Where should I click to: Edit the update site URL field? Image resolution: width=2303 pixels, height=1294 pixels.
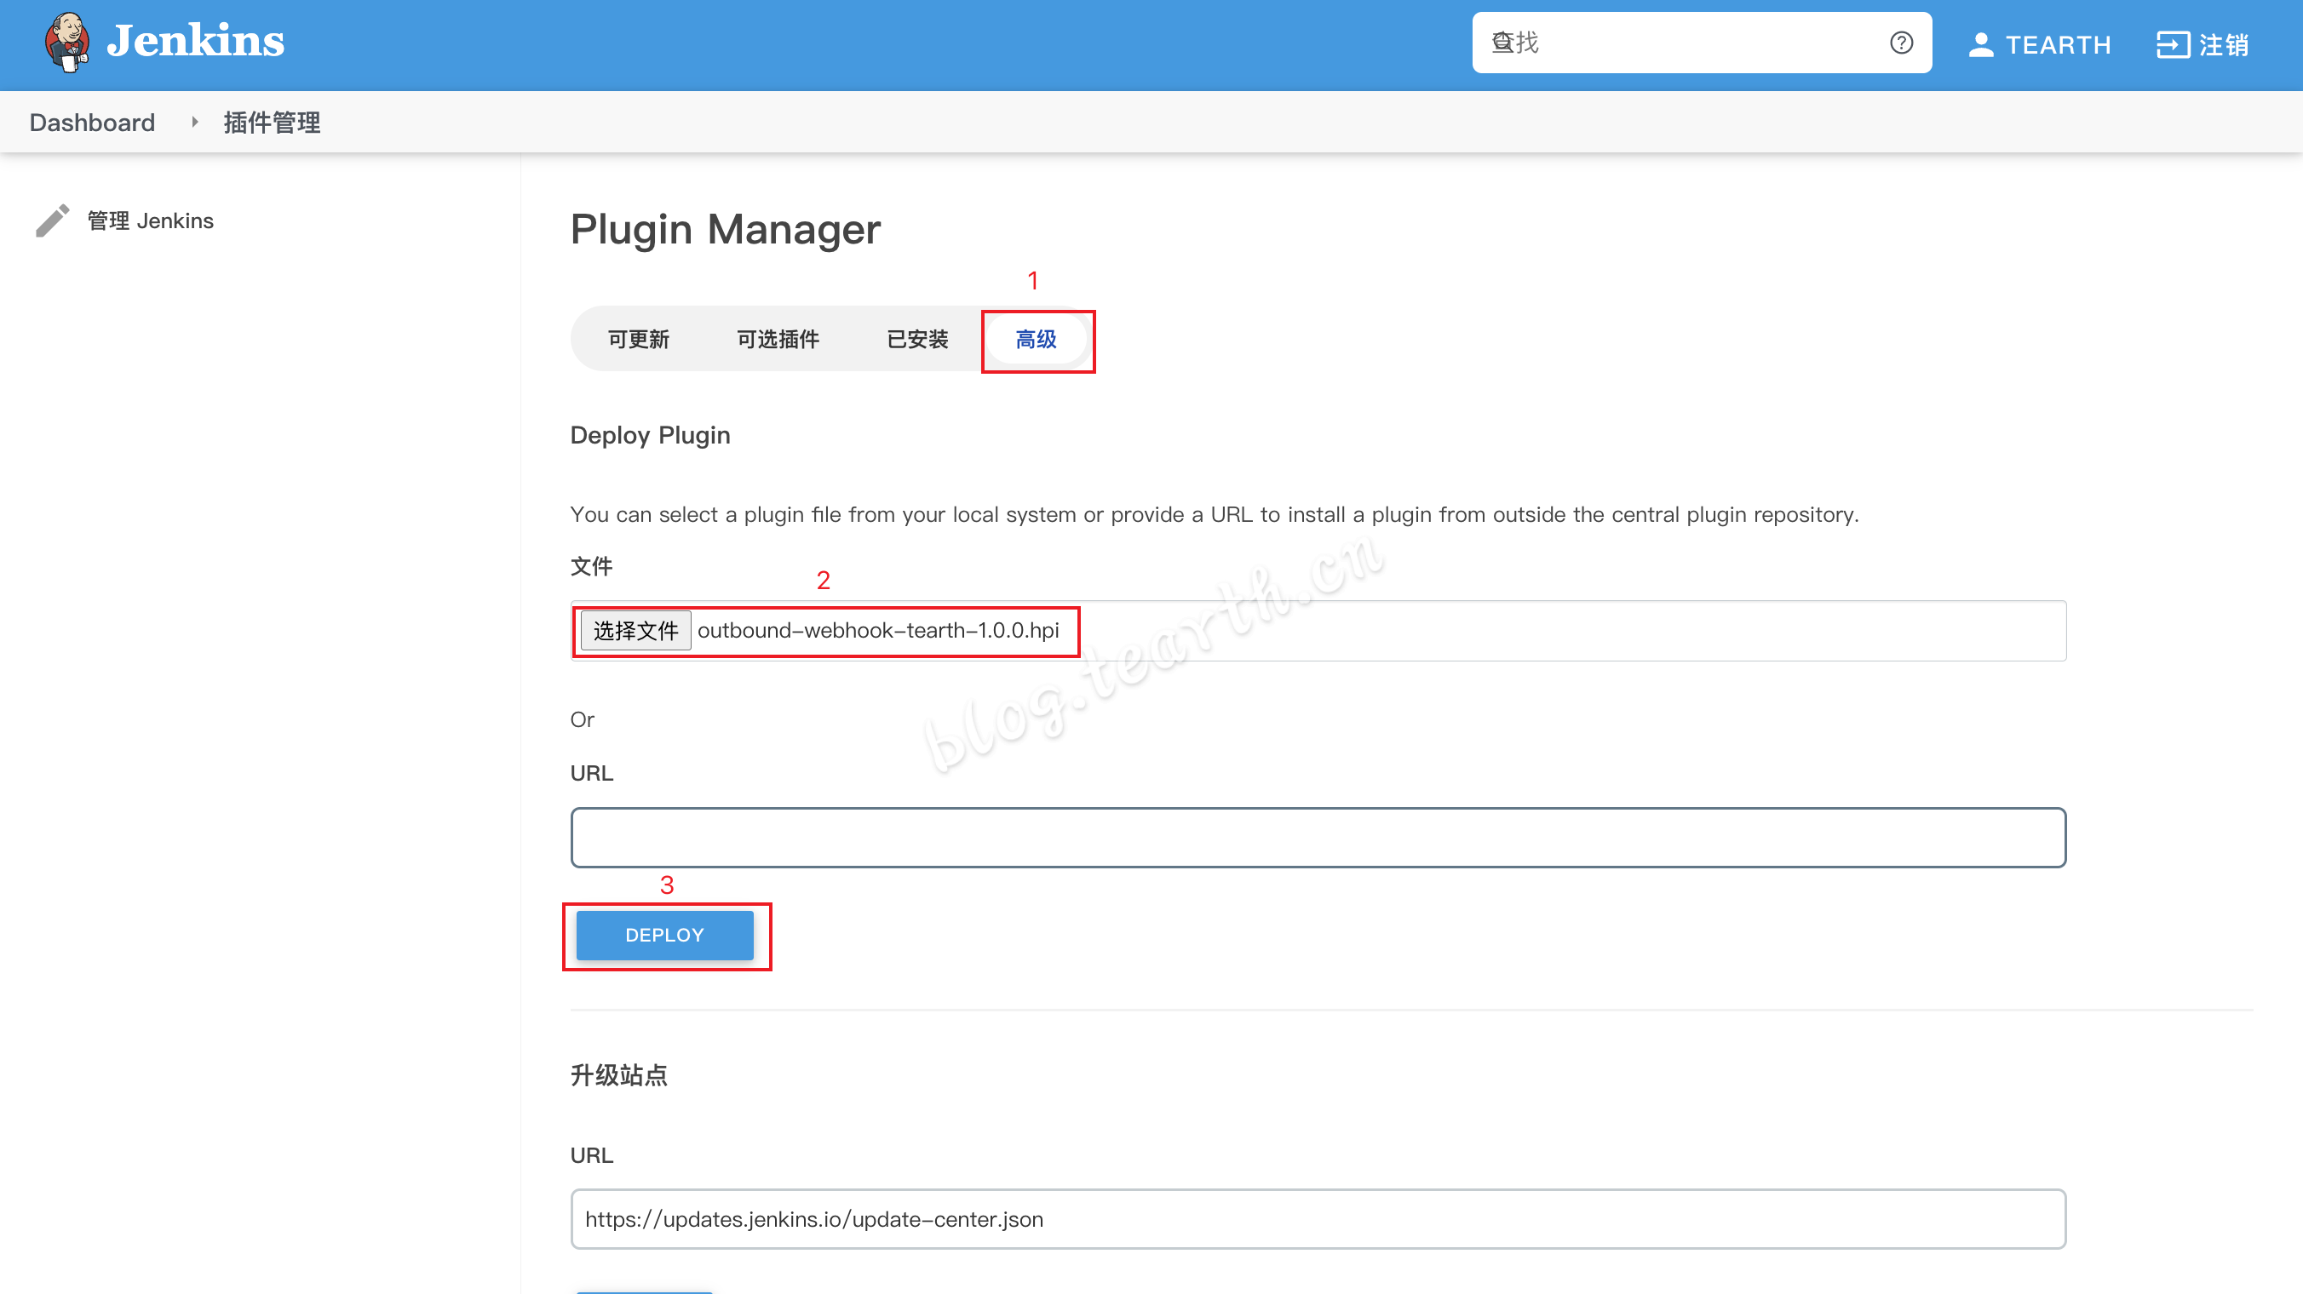[x=1318, y=1220]
